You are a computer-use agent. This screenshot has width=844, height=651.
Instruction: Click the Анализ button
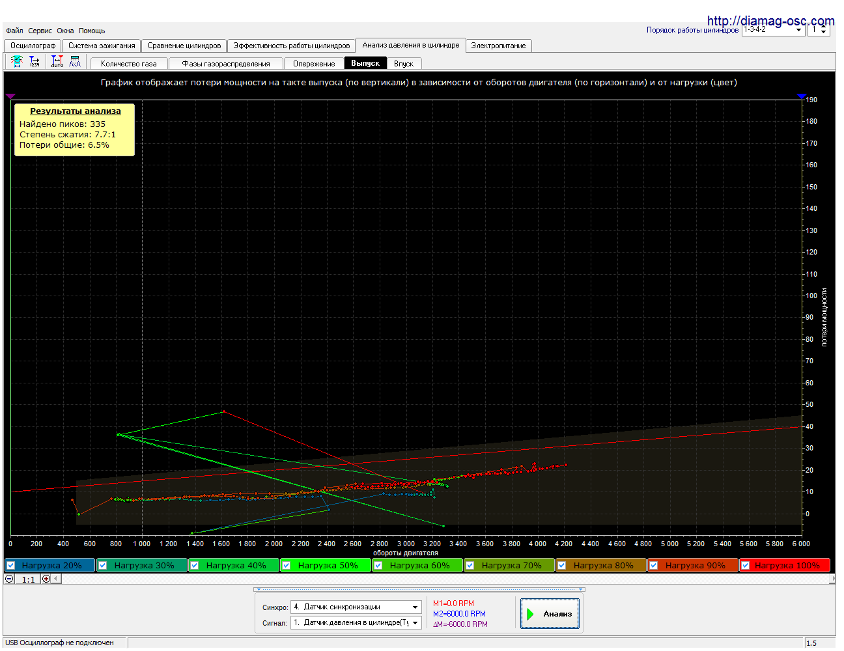tap(550, 614)
